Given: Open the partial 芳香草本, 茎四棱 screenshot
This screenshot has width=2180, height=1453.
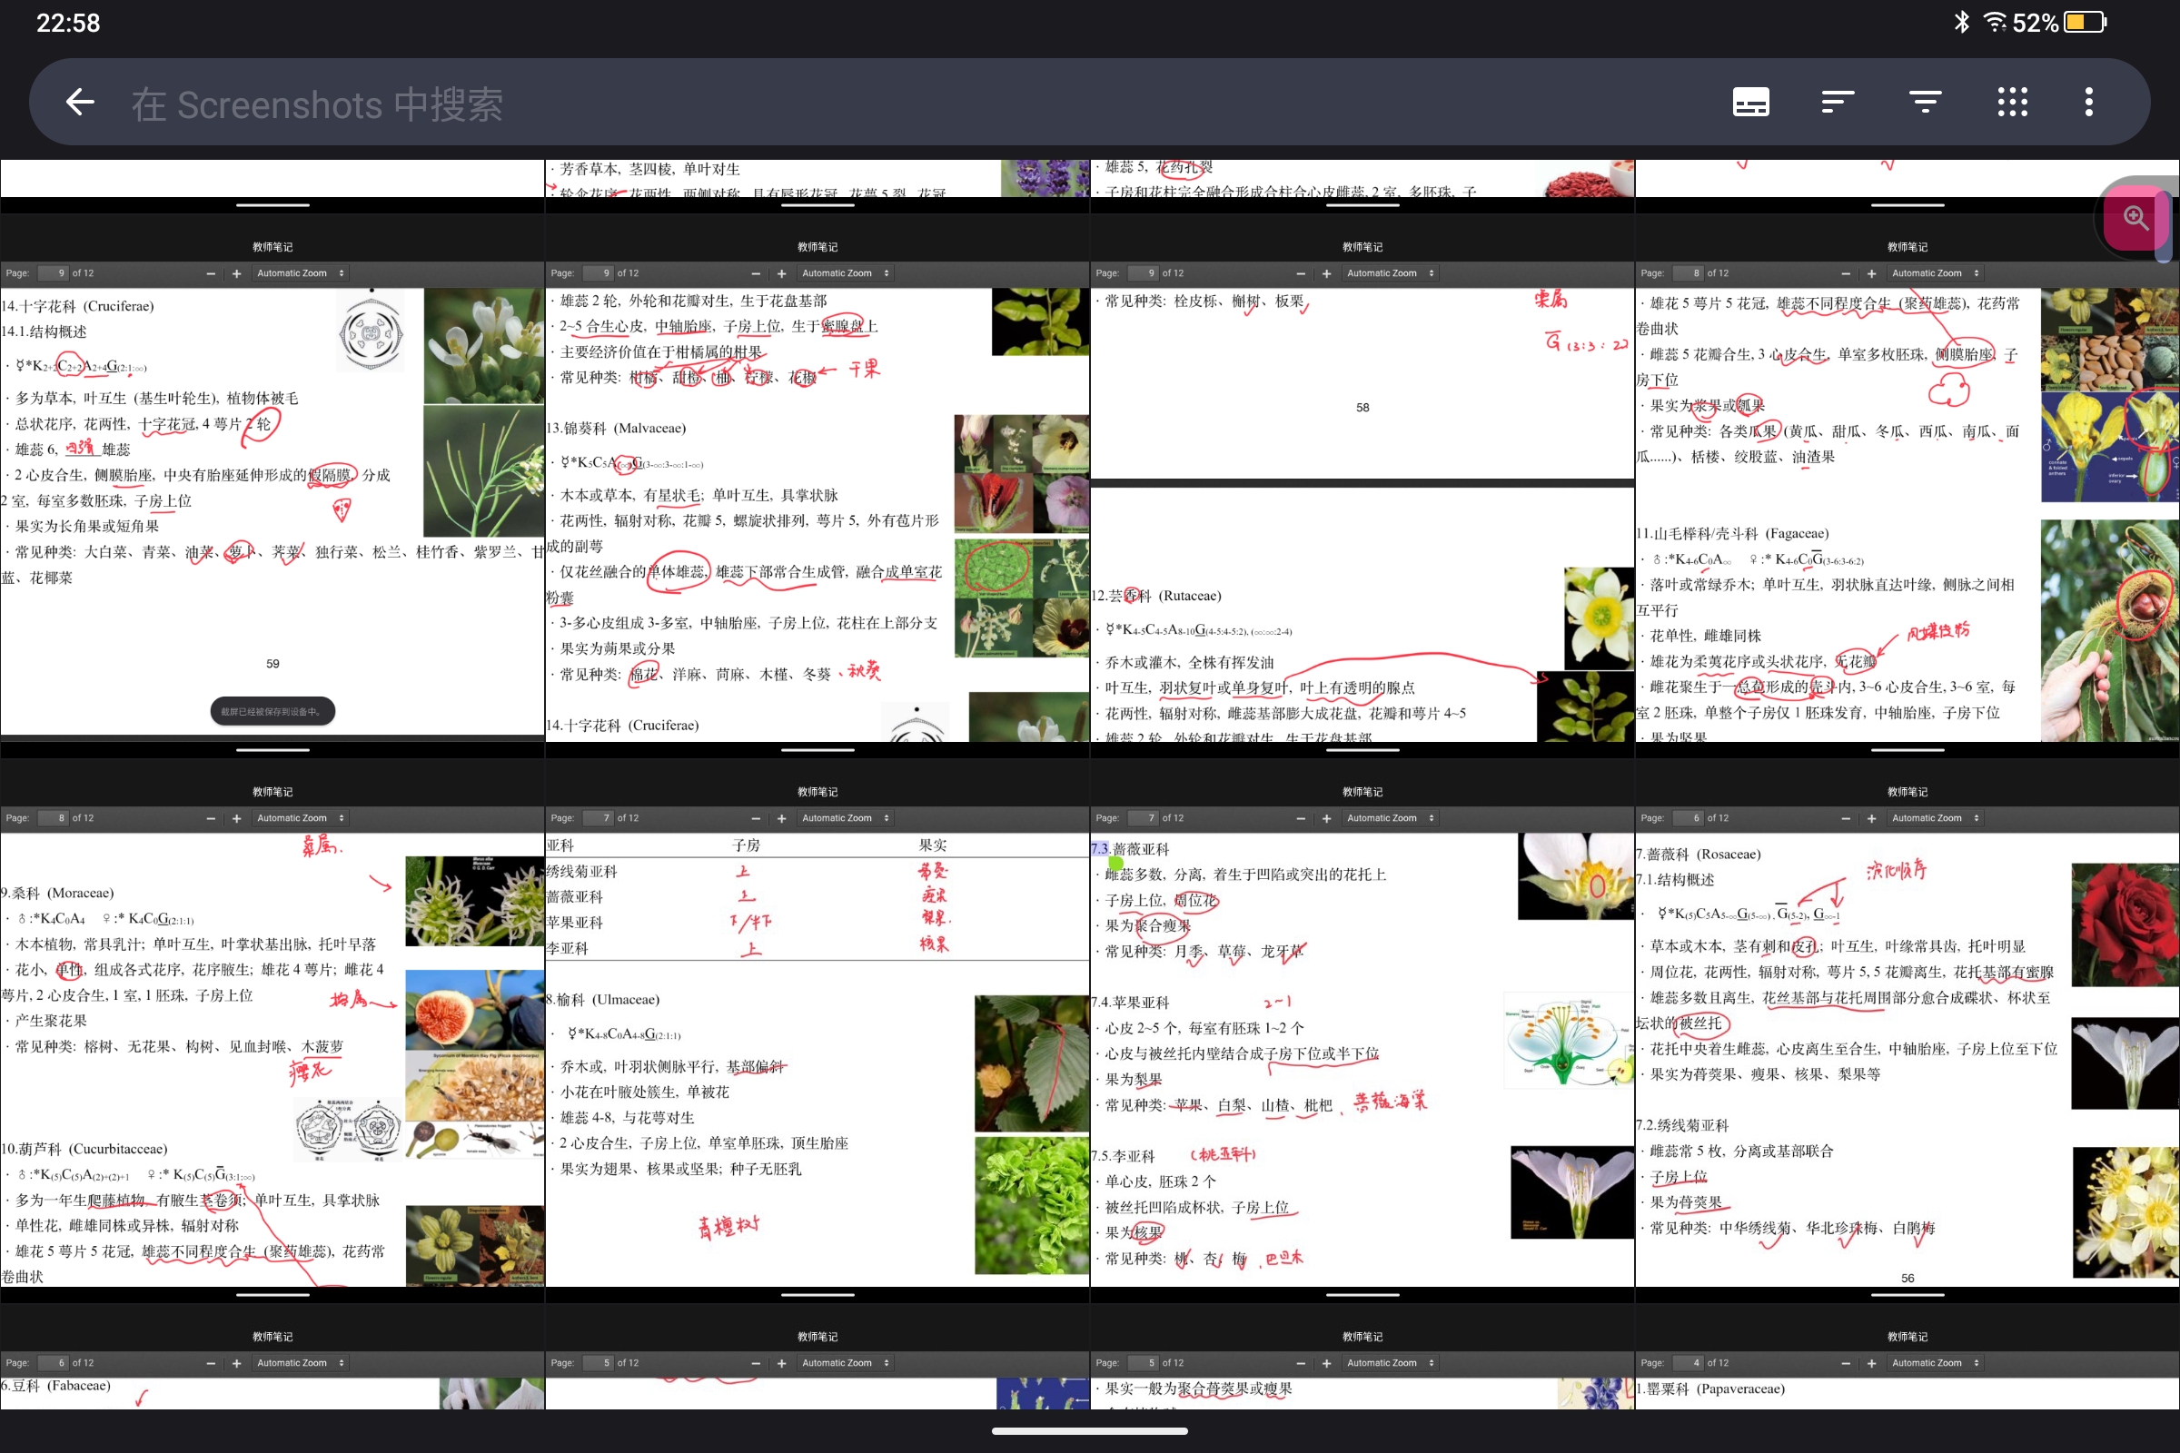Looking at the screenshot, I should click(x=817, y=185).
